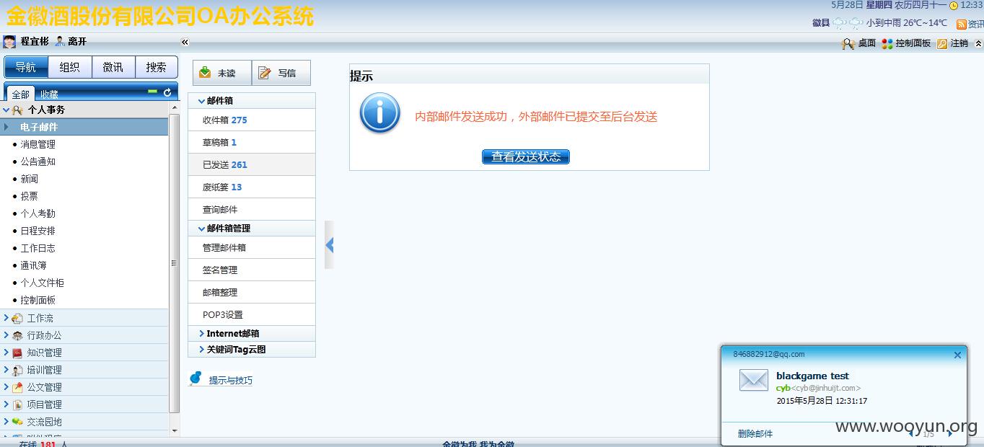Screen dimensions: 984x447
Task: Switch to the 搜索 tab
Action: pyautogui.click(x=157, y=67)
